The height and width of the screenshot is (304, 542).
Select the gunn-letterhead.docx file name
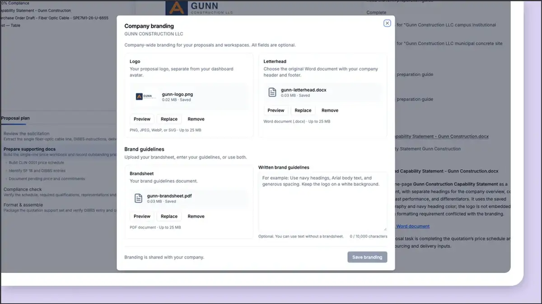click(304, 90)
